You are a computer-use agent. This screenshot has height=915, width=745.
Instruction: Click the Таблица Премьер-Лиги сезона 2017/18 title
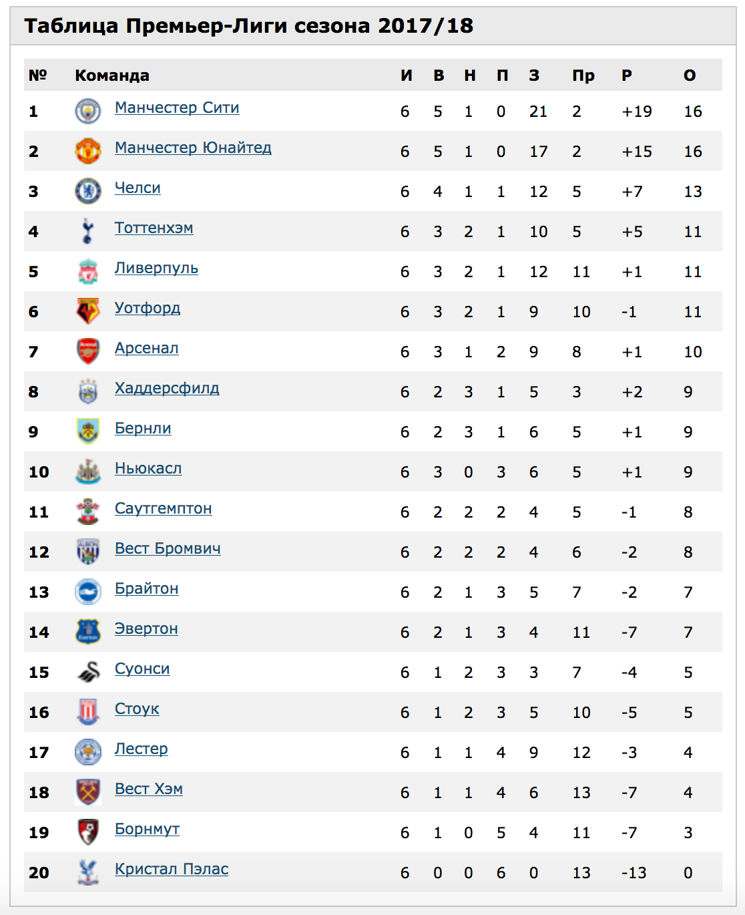[249, 26]
